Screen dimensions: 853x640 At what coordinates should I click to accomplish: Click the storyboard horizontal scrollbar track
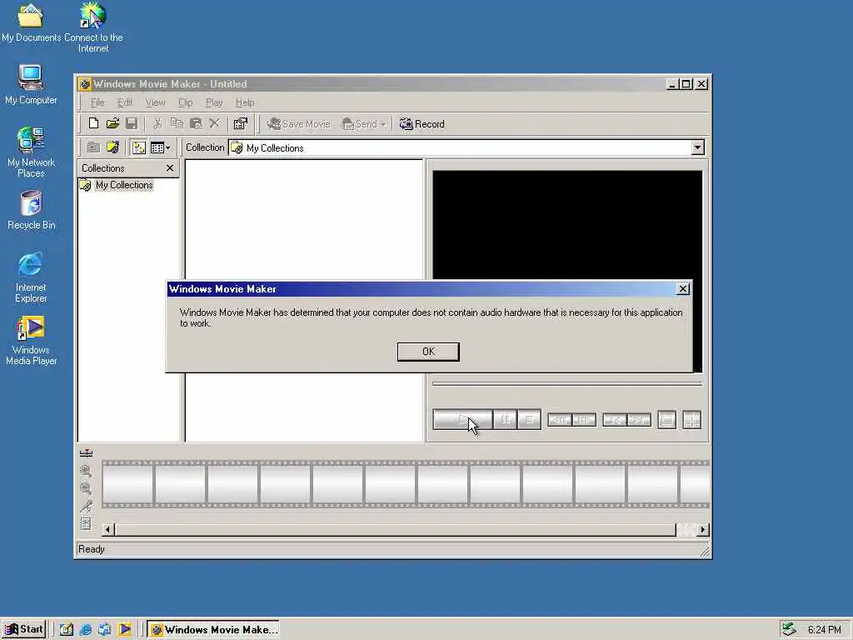[x=686, y=529]
